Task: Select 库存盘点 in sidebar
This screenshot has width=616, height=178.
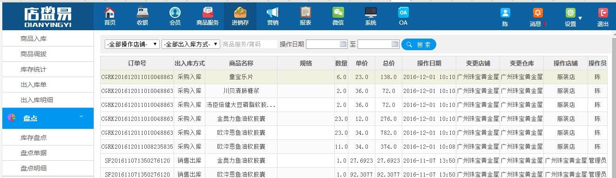Action: [34, 138]
